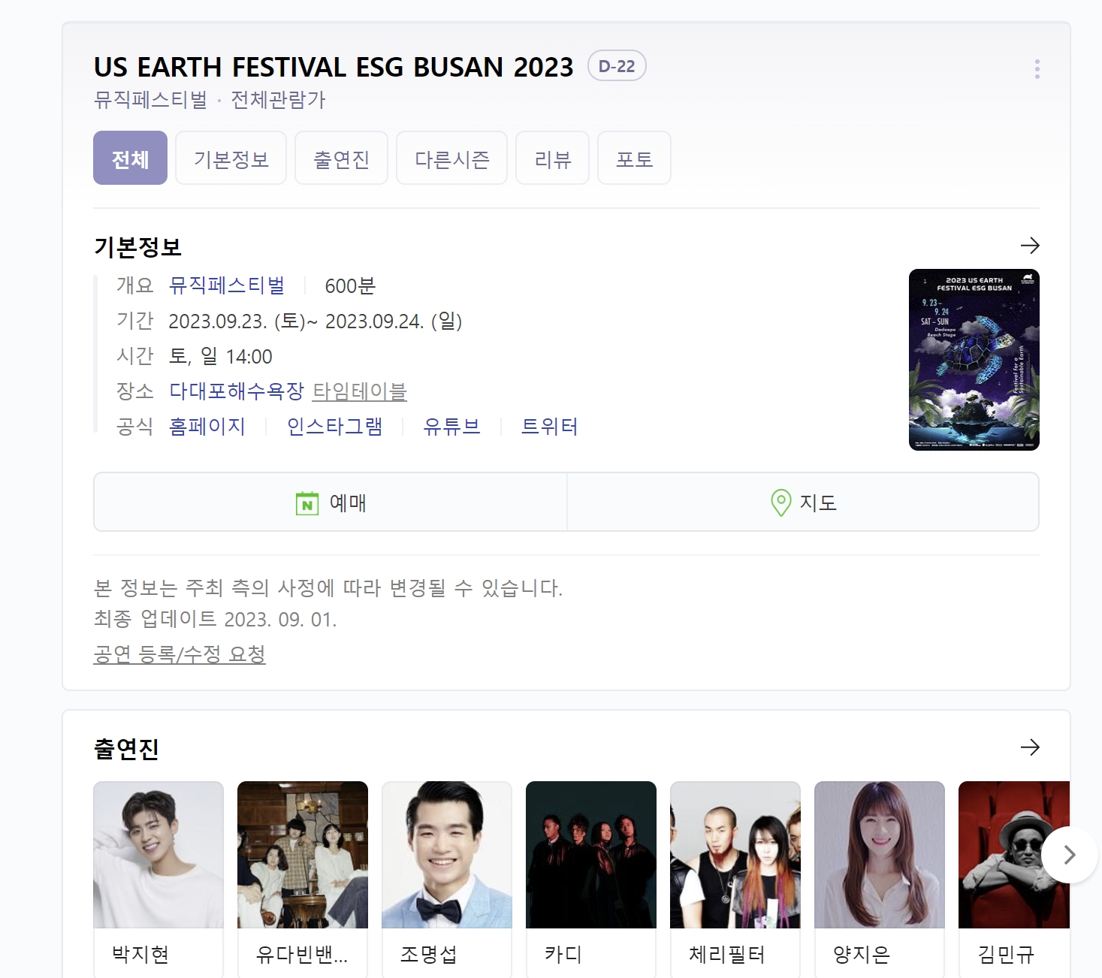Switch to the 출연진 tab
The width and height of the screenshot is (1102, 978).
click(341, 158)
